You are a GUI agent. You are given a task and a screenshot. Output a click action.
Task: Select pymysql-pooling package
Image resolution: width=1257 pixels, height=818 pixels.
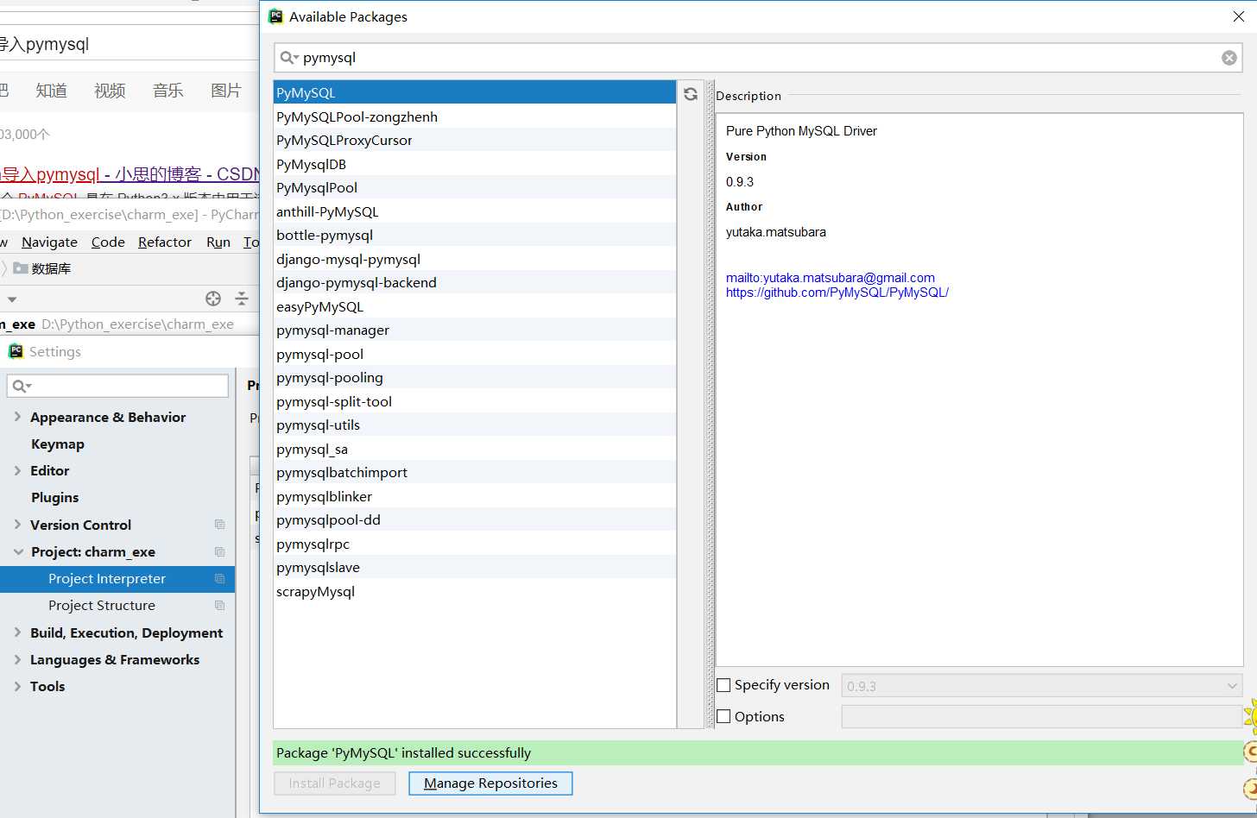click(x=475, y=377)
